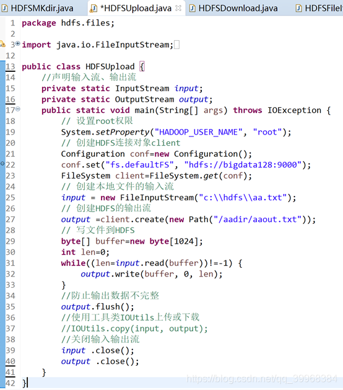Close the HDFSUpload.java tab
Screen dimensions: 343x390
coord(178,8)
